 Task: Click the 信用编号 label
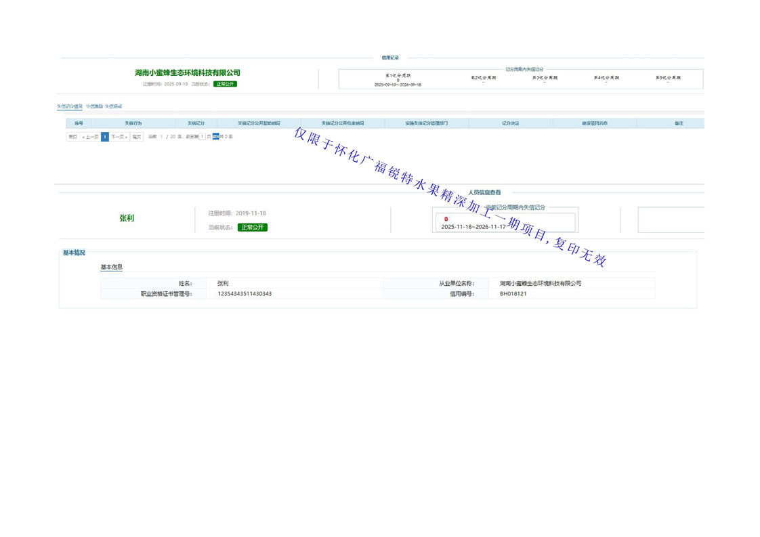[x=462, y=294]
